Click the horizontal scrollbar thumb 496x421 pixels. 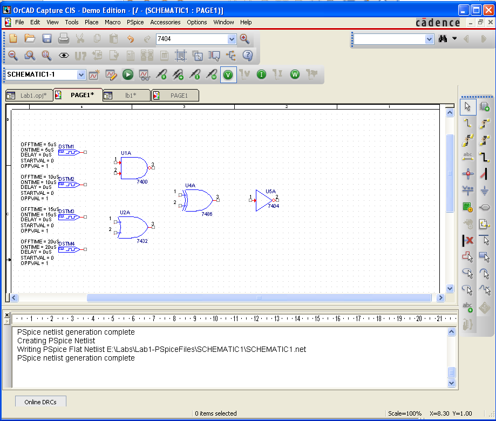(259, 297)
